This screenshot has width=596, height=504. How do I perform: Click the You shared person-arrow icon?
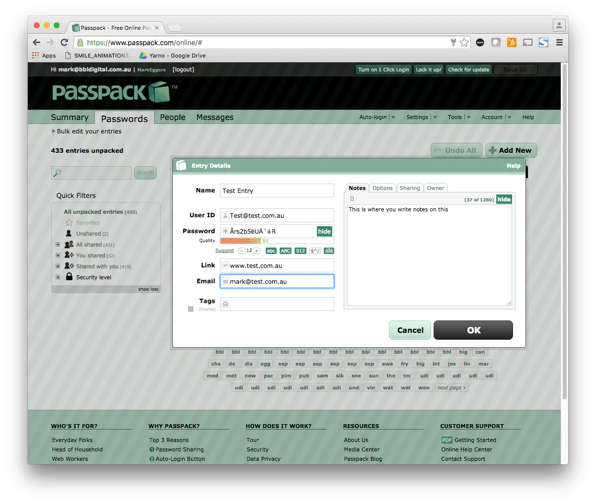click(x=69, y=255)
